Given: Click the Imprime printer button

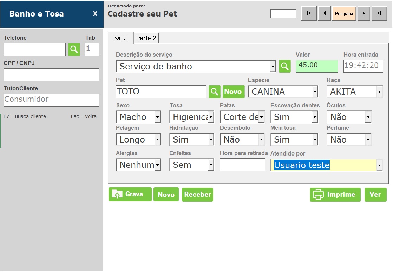Looking at the screenshot, I should [x=335, y=194].
